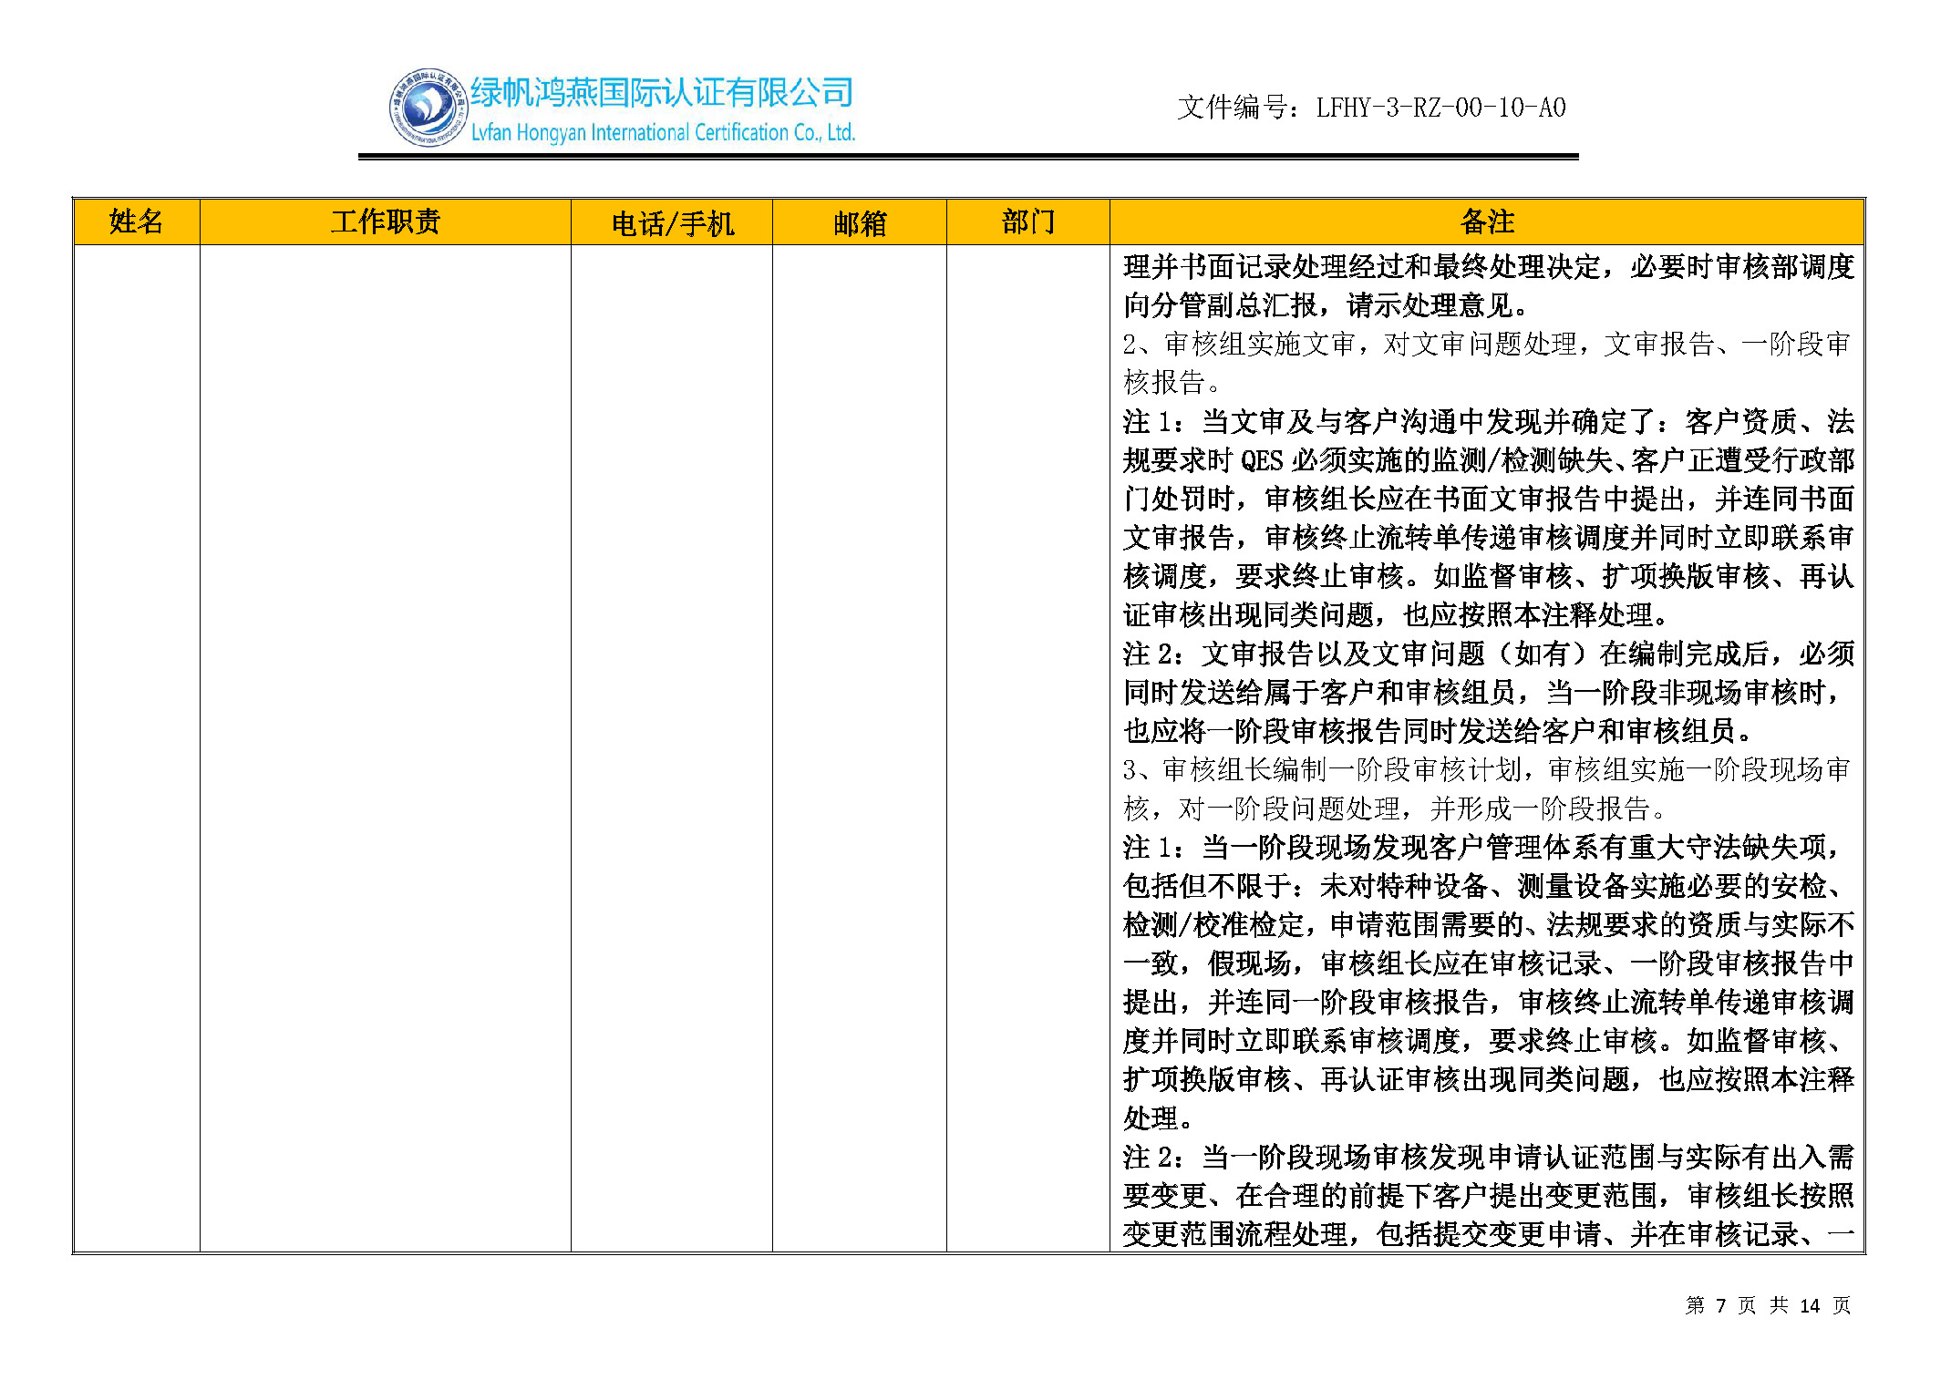This screenshot has height=1380, width=1951.
Task: Click the empty cell under 邮箱
Action: [859, 747]
